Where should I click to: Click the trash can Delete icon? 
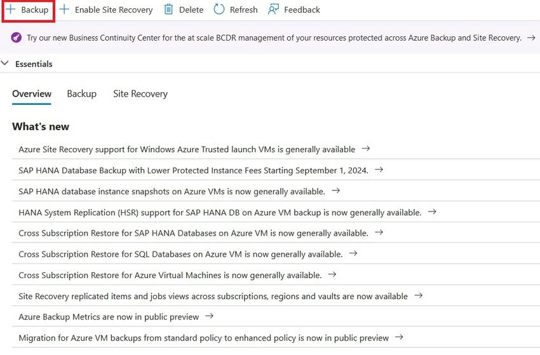click(168, 10)
